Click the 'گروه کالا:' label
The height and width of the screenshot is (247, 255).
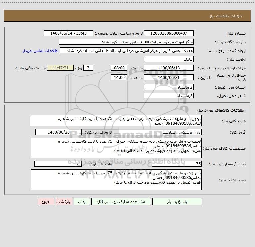(238, 132)
